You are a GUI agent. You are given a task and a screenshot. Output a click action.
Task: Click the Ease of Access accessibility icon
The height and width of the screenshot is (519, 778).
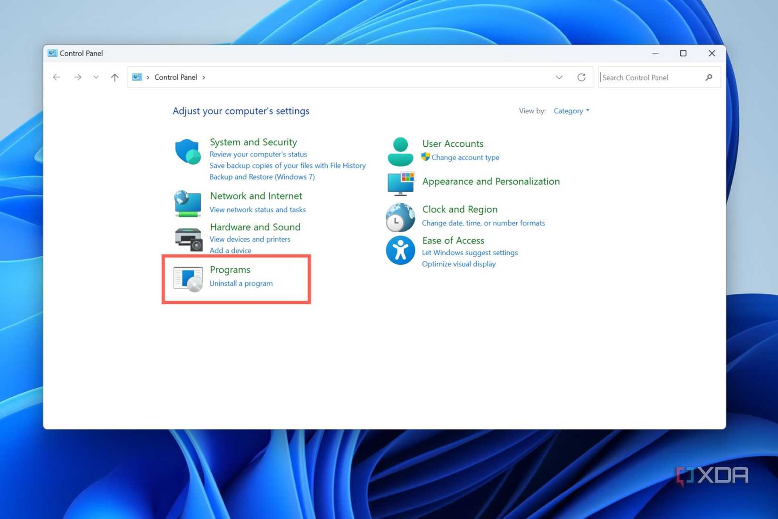[400, 251]
